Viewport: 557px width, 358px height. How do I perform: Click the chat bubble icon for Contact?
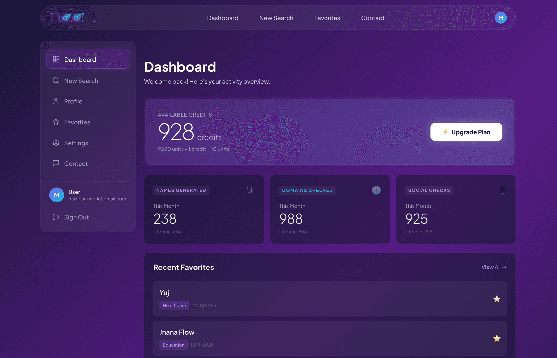(x=56, y=163)
